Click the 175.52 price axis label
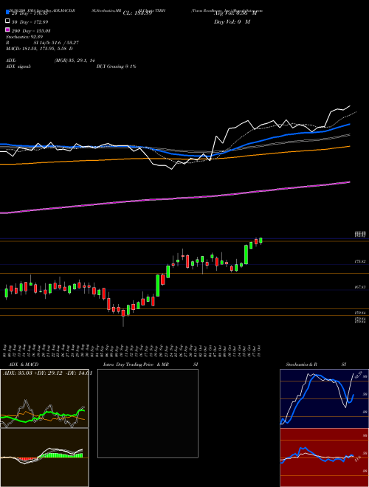The width and height of the screenshot is (369, 487). (360, 262)
